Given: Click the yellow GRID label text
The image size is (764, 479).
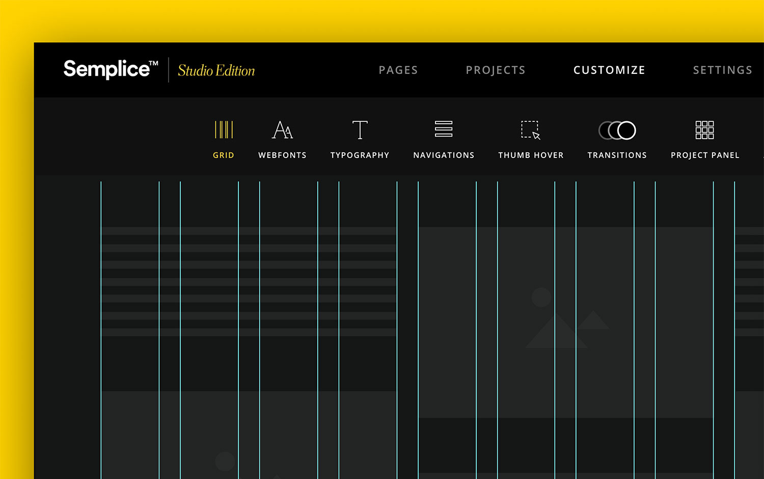Looking at the screenshot, I should click(224, 155).
